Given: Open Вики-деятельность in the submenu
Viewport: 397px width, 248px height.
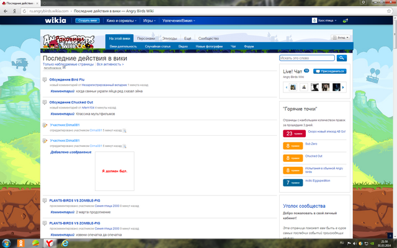Looking at the screenshot, I should click(123, 46).
